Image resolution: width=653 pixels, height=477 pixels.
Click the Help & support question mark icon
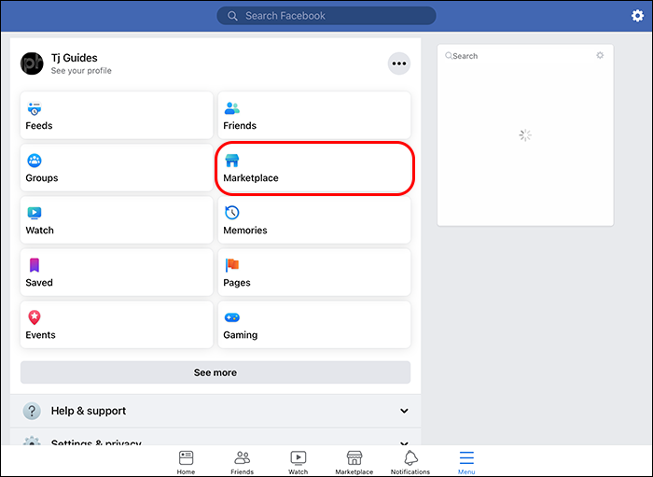coord(32,411)
